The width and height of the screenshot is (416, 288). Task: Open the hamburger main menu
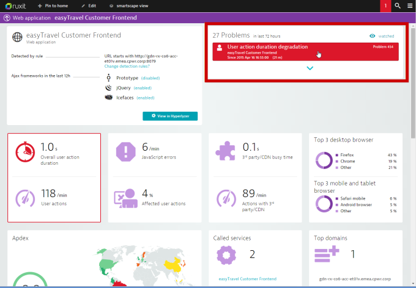[x=410, y=6]
